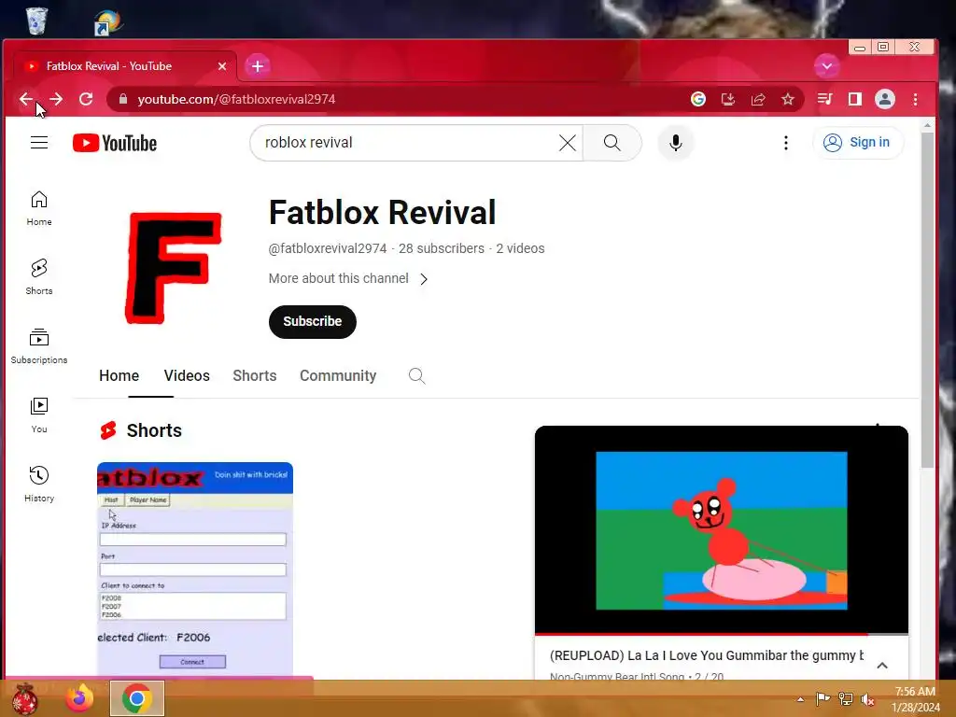Click the Shorts section heading
The width and height of the screenshot is (956, 717).
pos(154,430)
